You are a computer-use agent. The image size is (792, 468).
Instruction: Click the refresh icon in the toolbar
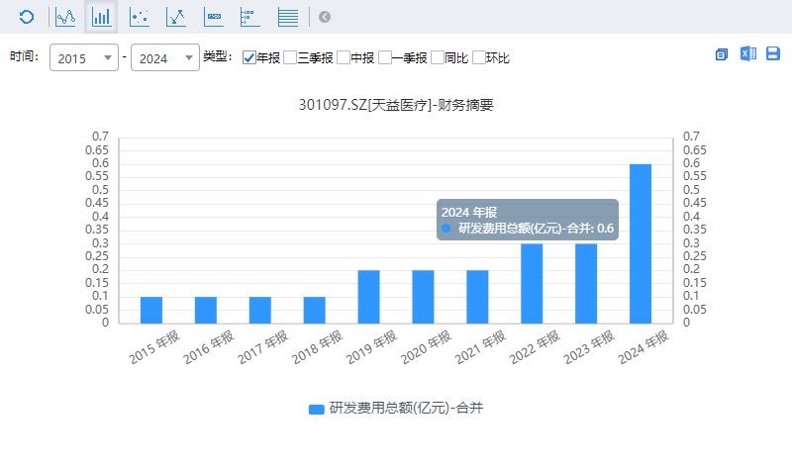click(27, 17)
